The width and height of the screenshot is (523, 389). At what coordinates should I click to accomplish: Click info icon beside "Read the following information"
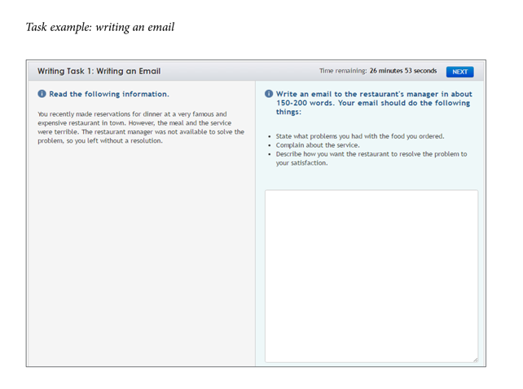42,93
